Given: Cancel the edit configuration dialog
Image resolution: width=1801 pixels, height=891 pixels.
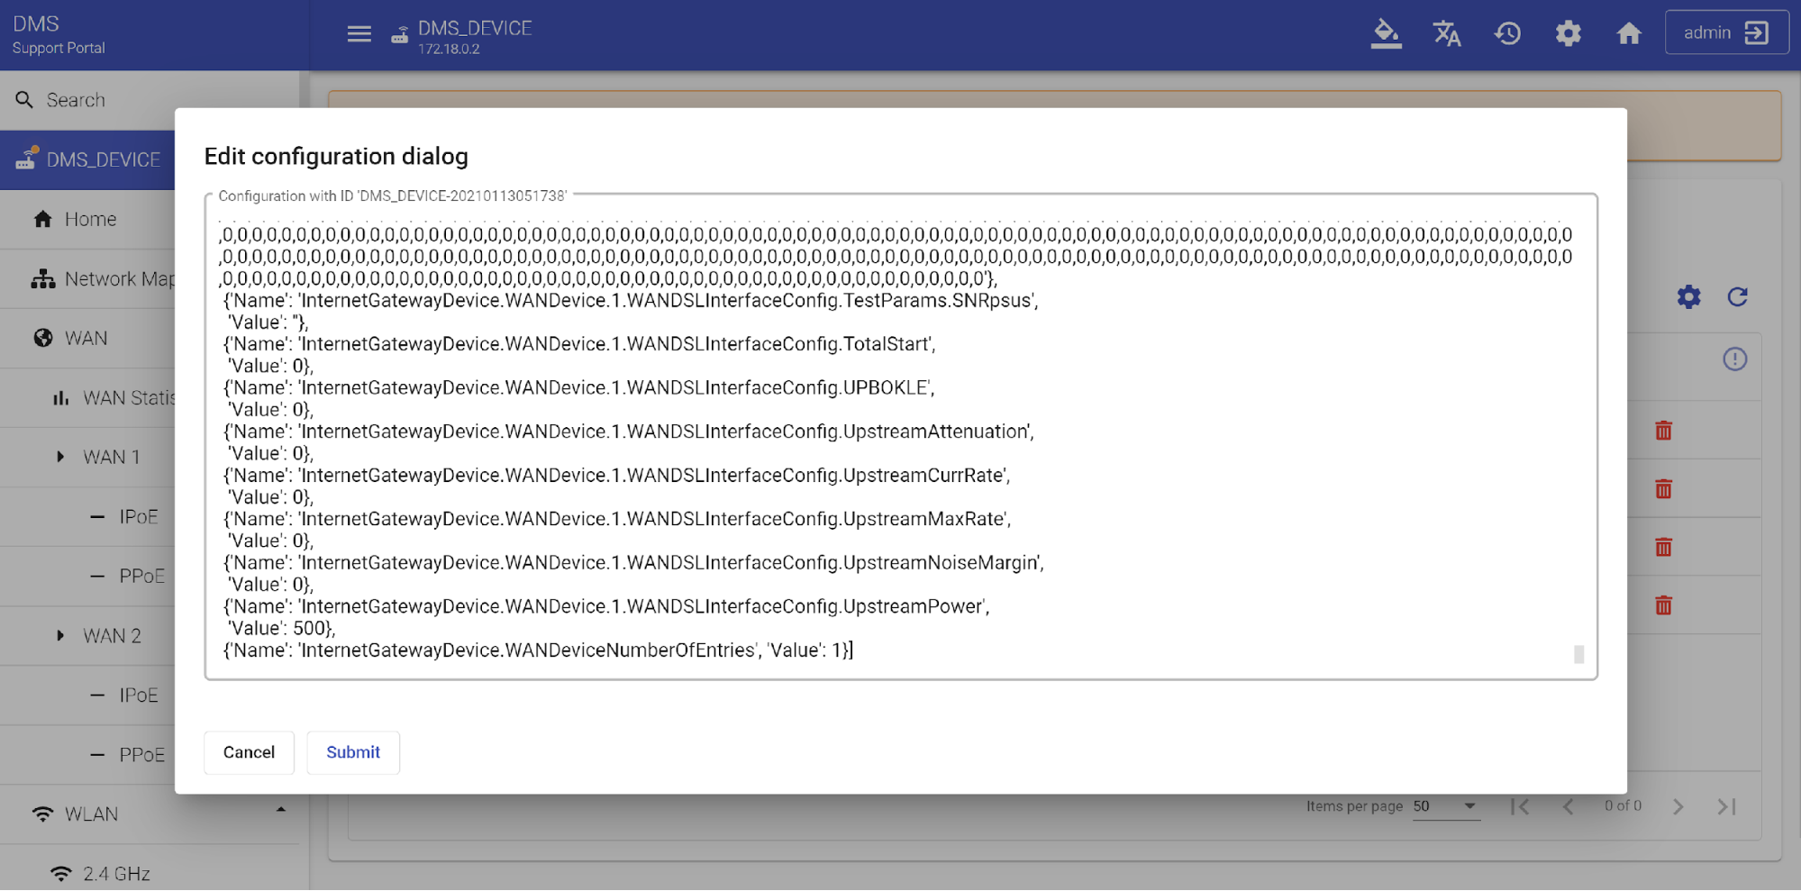Looking at the screenshot, I should [249, 752].
